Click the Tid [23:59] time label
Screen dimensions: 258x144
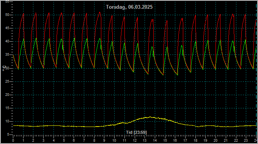[x=136, y=132]
